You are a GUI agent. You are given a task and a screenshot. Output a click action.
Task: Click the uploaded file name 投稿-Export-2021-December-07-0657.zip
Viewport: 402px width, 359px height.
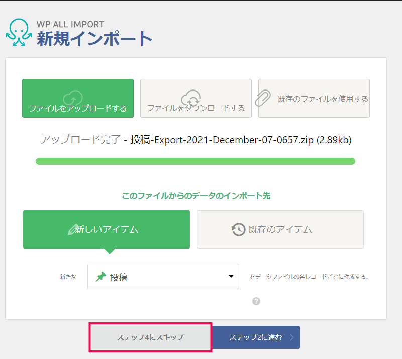click(x=222, y=140)
